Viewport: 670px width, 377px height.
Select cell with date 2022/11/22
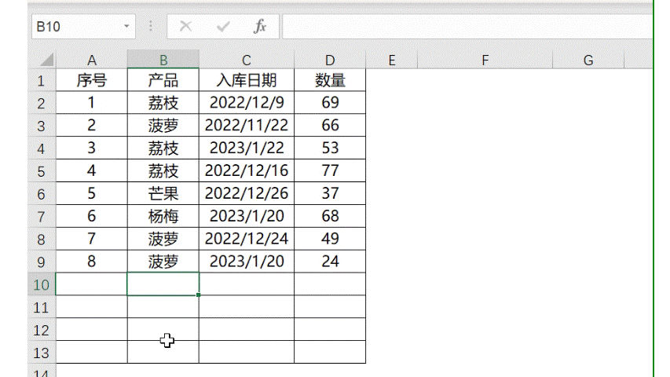[x=247, y=125]
